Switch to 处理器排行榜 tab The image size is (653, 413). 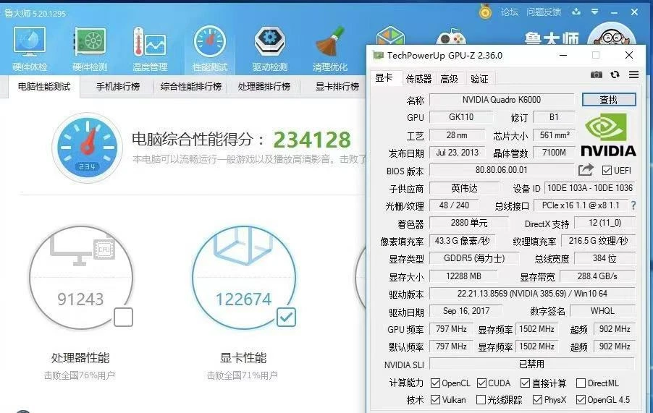(x=264, y=87)
